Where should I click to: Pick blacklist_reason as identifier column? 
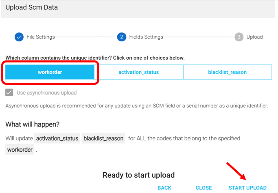pos(227,72)
